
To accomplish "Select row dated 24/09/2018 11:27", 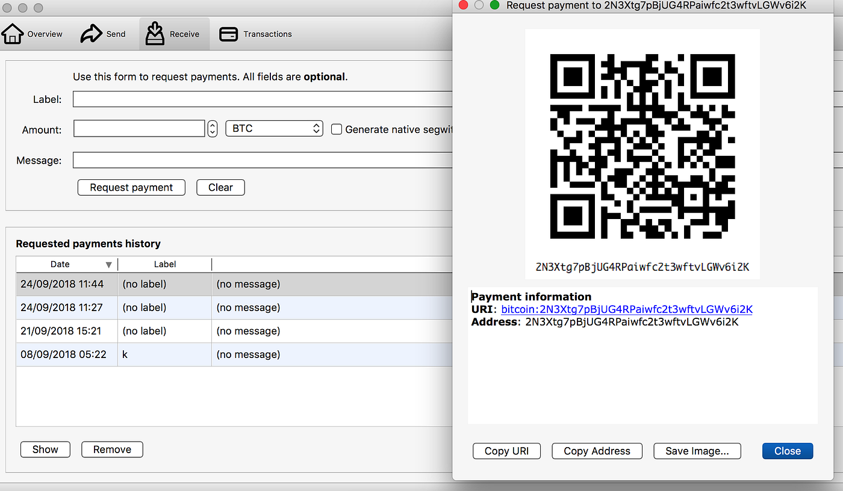I will (x=234, y=307).
